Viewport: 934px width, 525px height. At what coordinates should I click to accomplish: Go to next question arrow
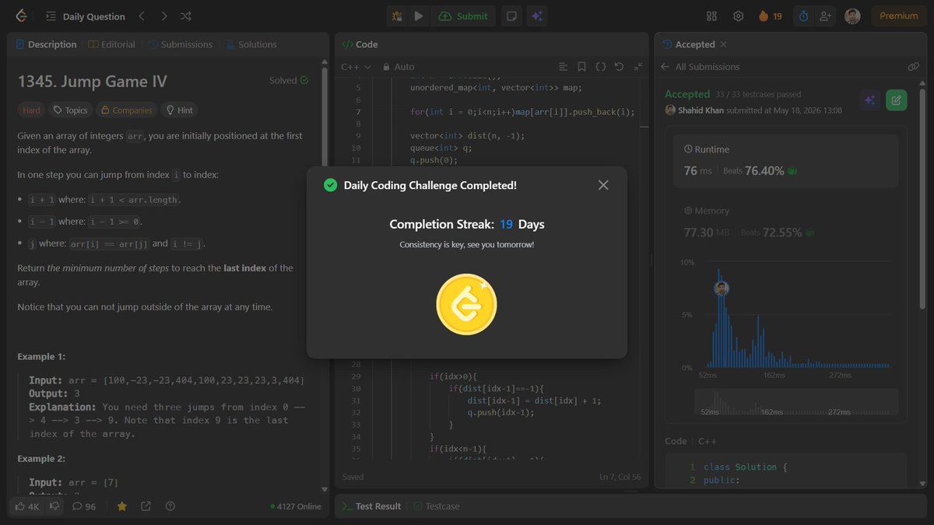click(163, 16)
